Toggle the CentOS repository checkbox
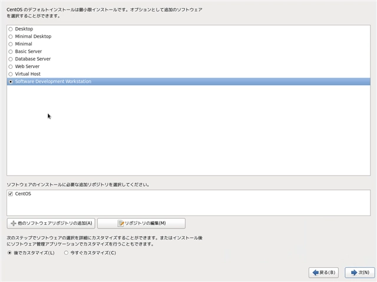 click(x=11, y=194)
